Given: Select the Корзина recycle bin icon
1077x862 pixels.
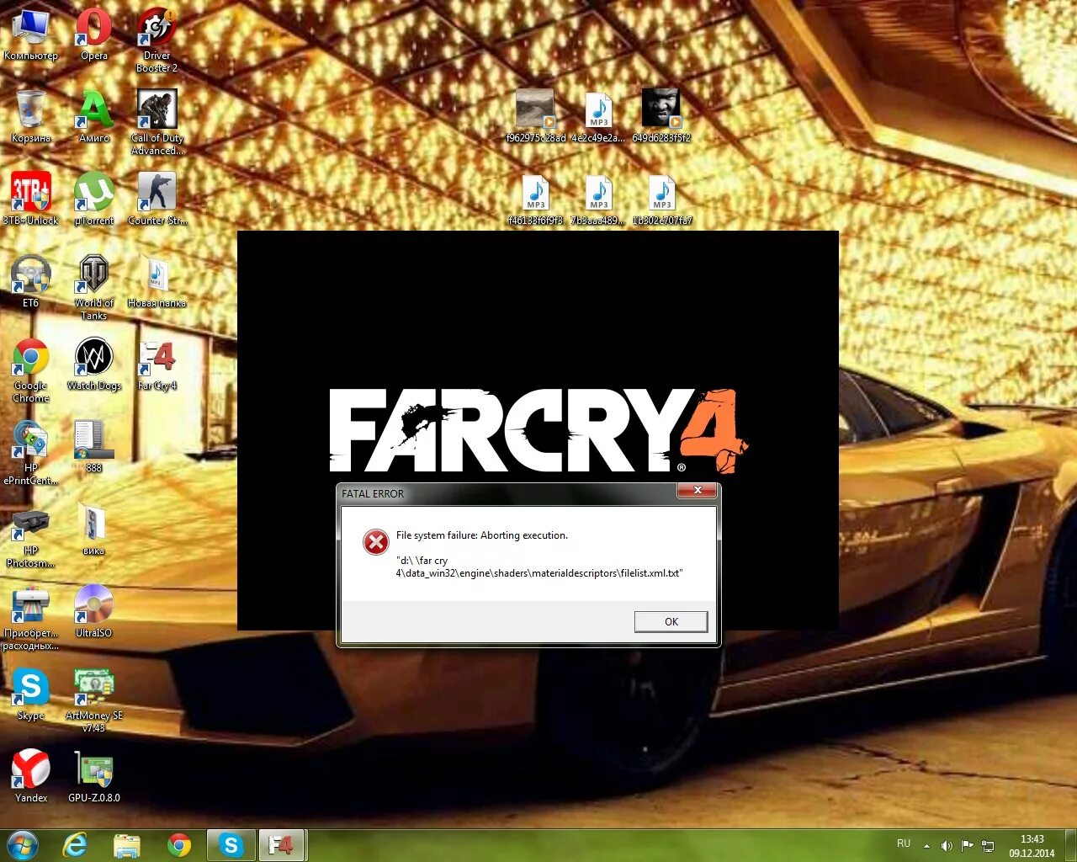Looking at the screenshot, I should tap(31, 116).
